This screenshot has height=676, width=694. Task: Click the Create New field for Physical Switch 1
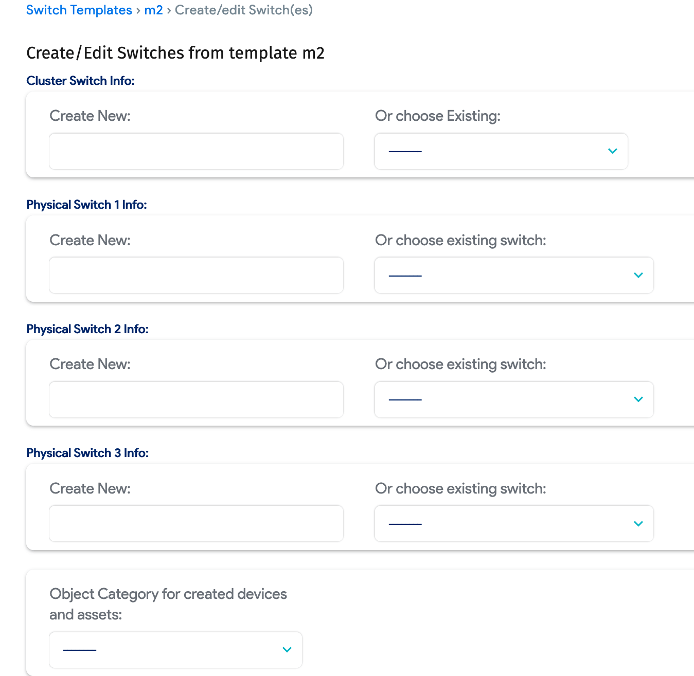point(196,275)
